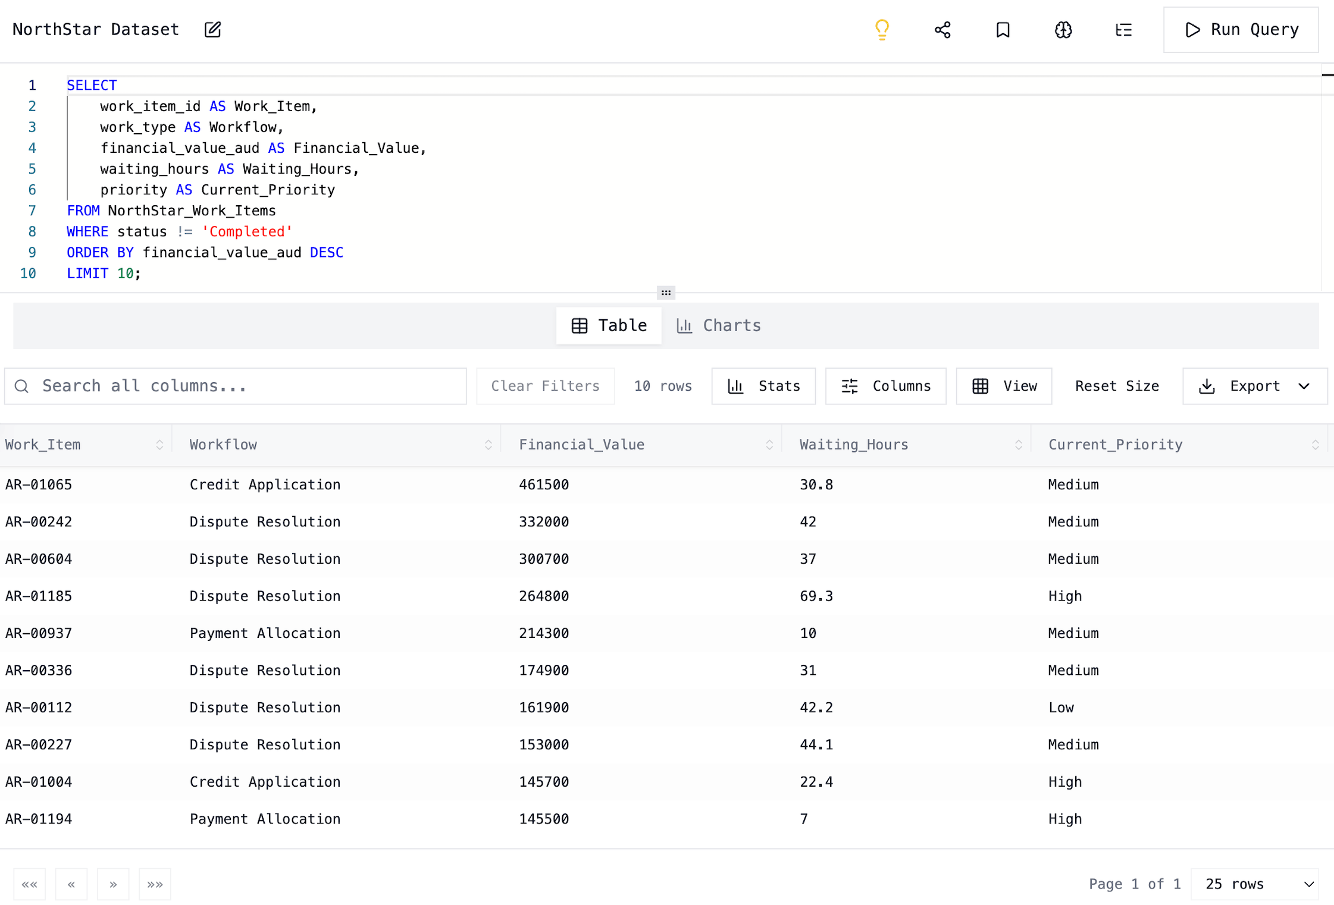Edit the NorthStar Dataset title pencil icon
The width and height of the screenshot is (1334, 905).
212,30
